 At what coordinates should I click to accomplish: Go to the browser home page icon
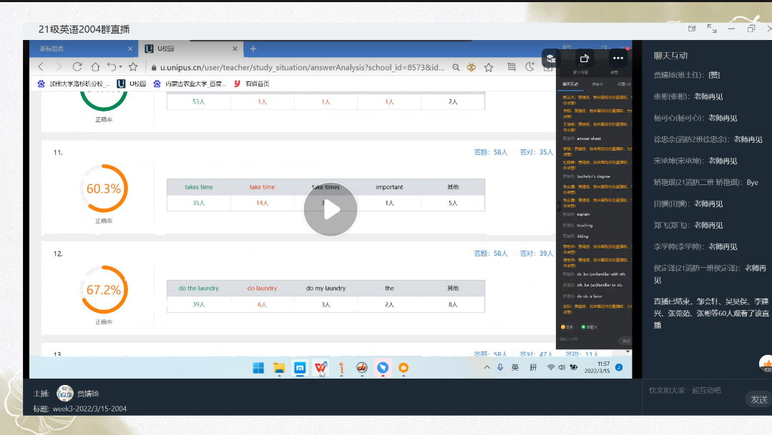pos(95,67)
